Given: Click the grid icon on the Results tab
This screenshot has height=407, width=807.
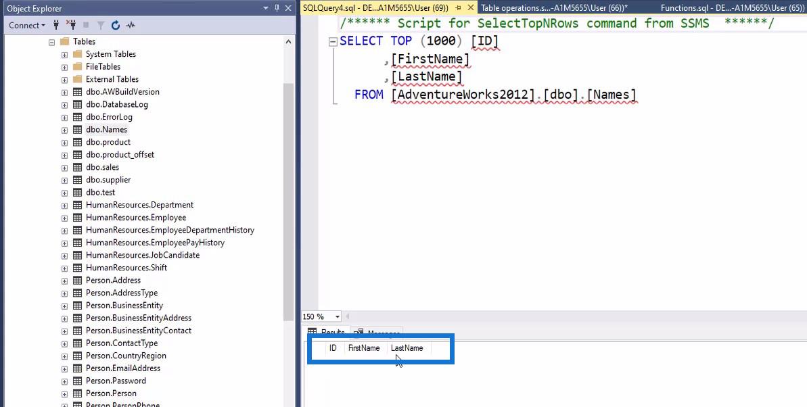Looking at the screenshot, I should point(312,332).
